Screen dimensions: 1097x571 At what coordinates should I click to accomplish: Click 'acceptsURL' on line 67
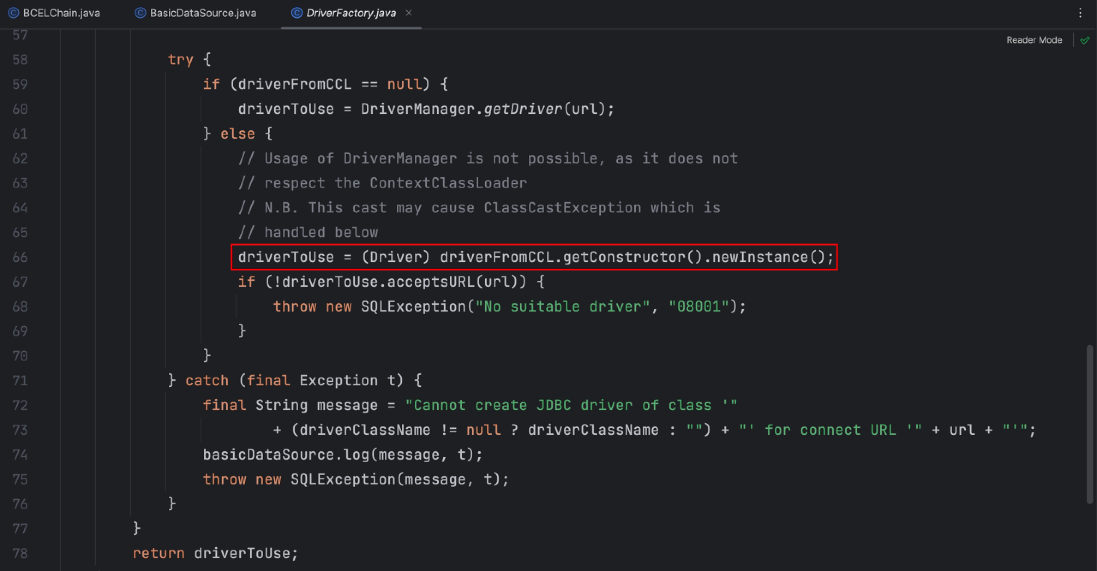click(431, 282)
